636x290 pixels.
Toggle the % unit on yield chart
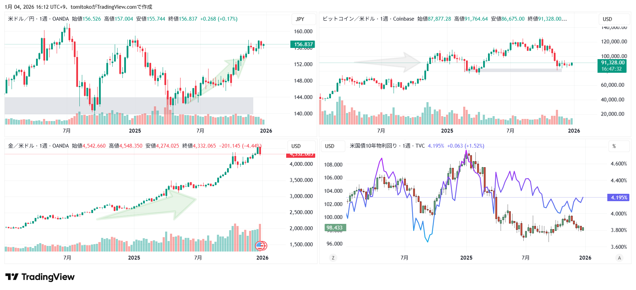coord(614,146)
